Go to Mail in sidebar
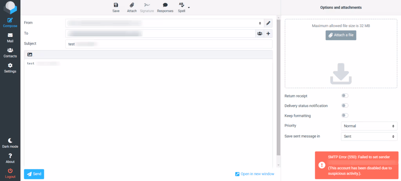The image size is (401, 181). [x=10, y=38]
